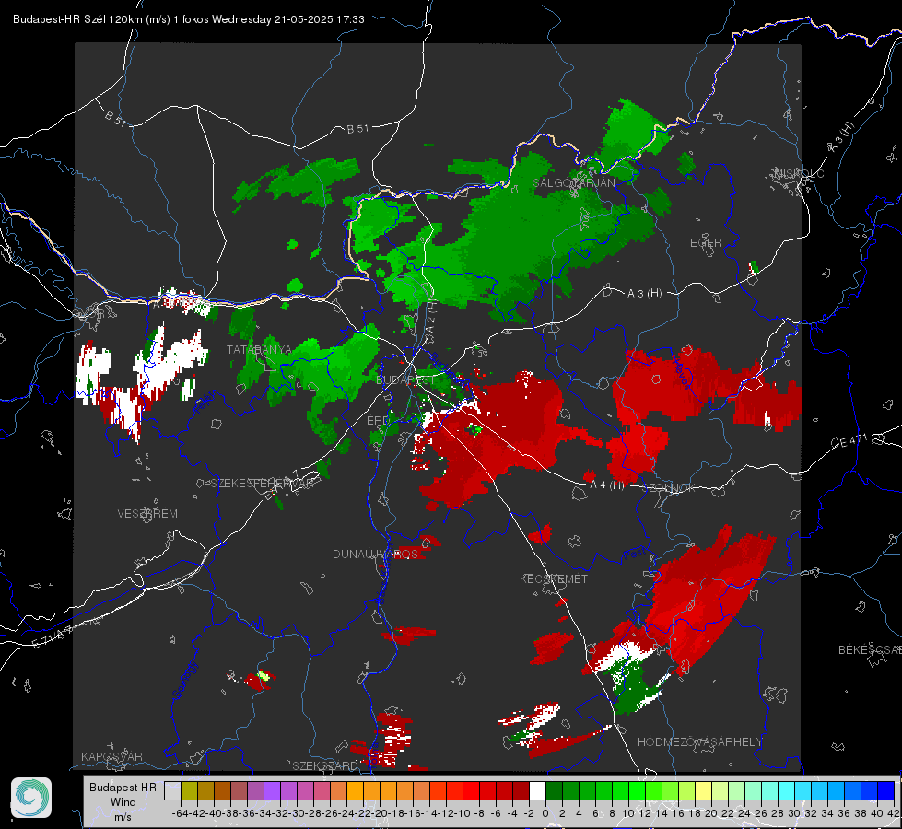Click the 20 legend value
The image size is (902, 829).
click(x=711, y=813)
